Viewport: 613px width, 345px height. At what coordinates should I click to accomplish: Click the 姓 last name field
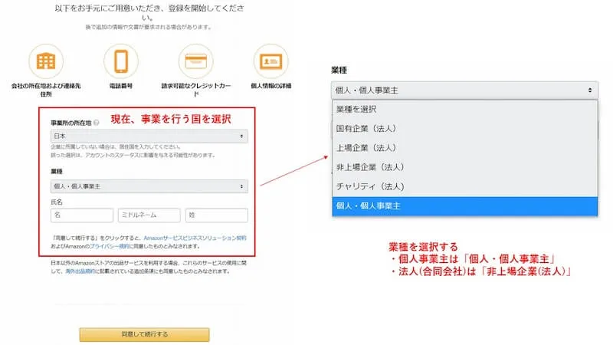pos(217,215)
